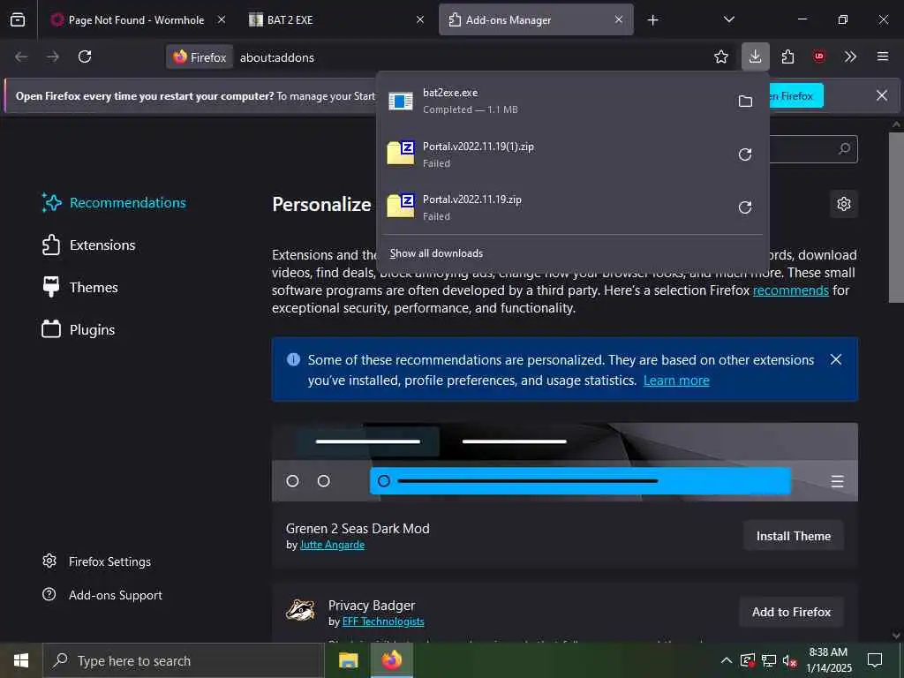Open the Windows Start menu
904x678 pixels.
coord(21,660)
